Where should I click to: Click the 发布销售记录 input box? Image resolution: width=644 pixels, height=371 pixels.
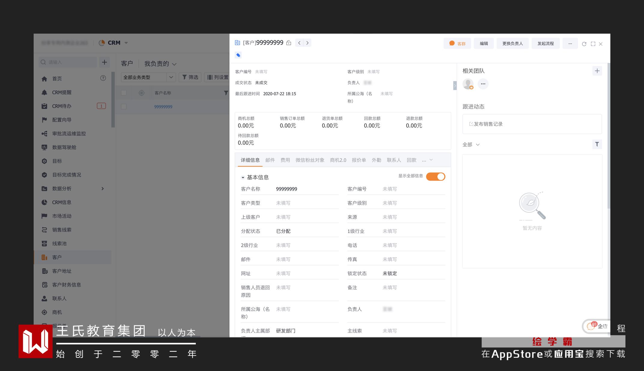point(532,124)
